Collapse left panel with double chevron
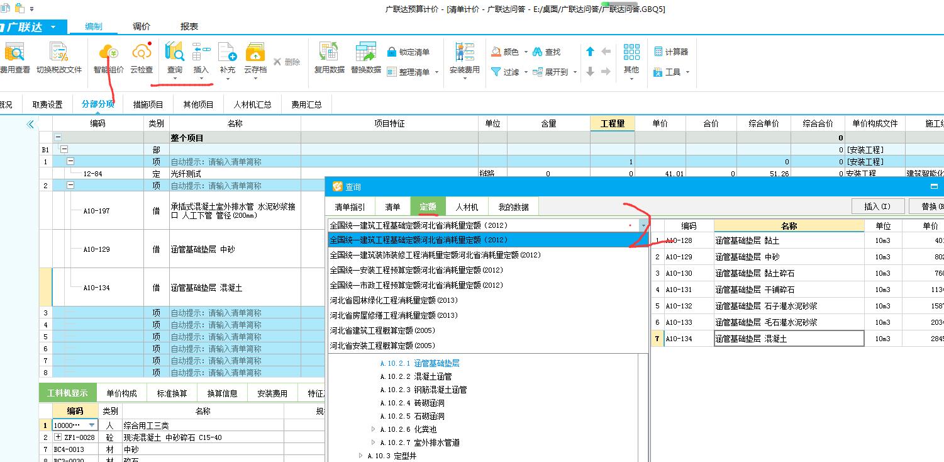The image size is (944, 462). pyautogui.click(x=30, y=125)
